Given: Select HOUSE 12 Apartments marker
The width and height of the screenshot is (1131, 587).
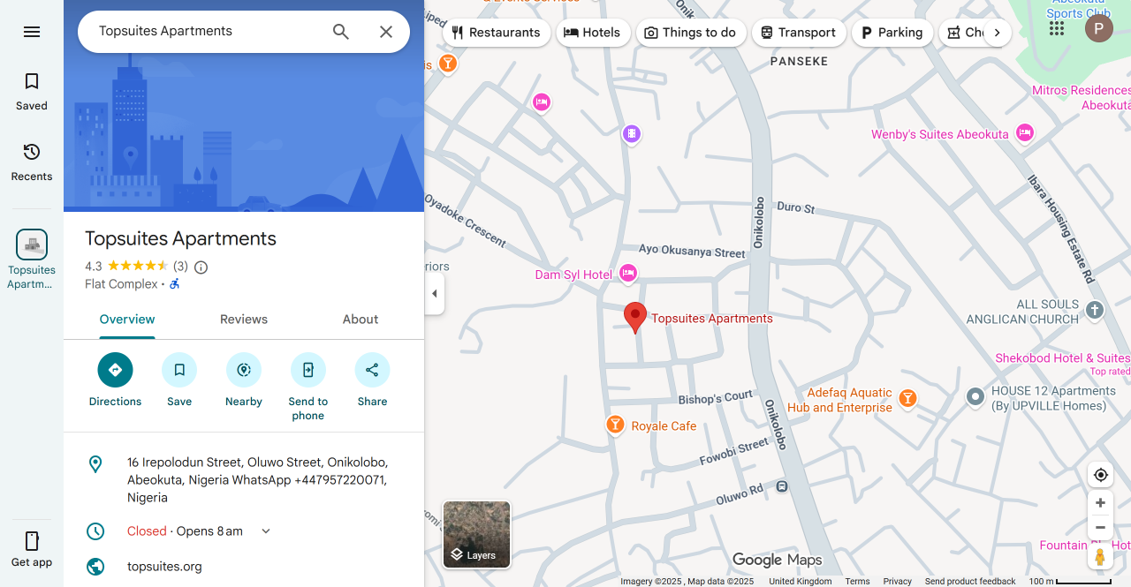Looking at the screenshot, I should 975,396.
